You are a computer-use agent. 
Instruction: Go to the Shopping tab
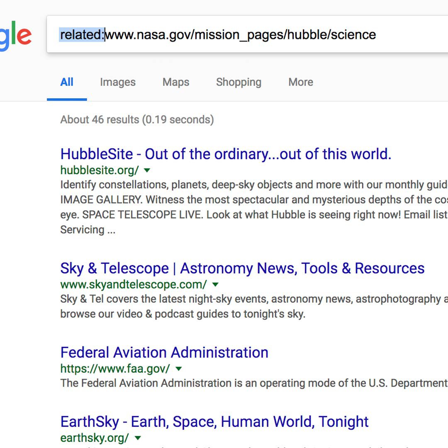[239, 82]
